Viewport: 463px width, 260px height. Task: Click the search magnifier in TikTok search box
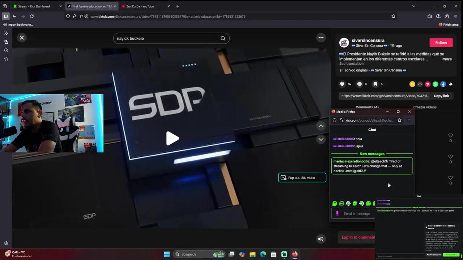tap(223, 38)
